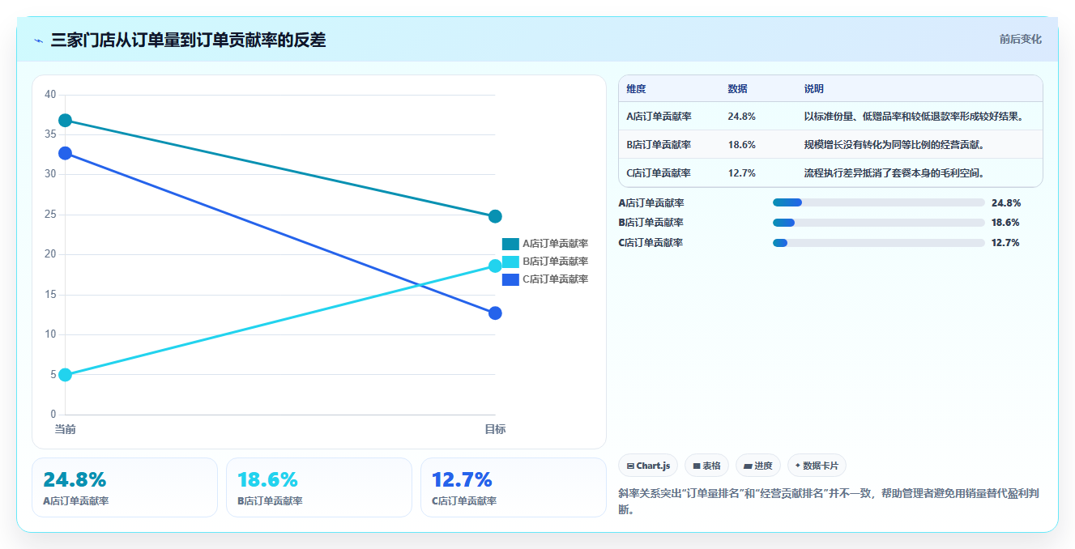
Task: Click table value 12.7%
Action: 741,172
